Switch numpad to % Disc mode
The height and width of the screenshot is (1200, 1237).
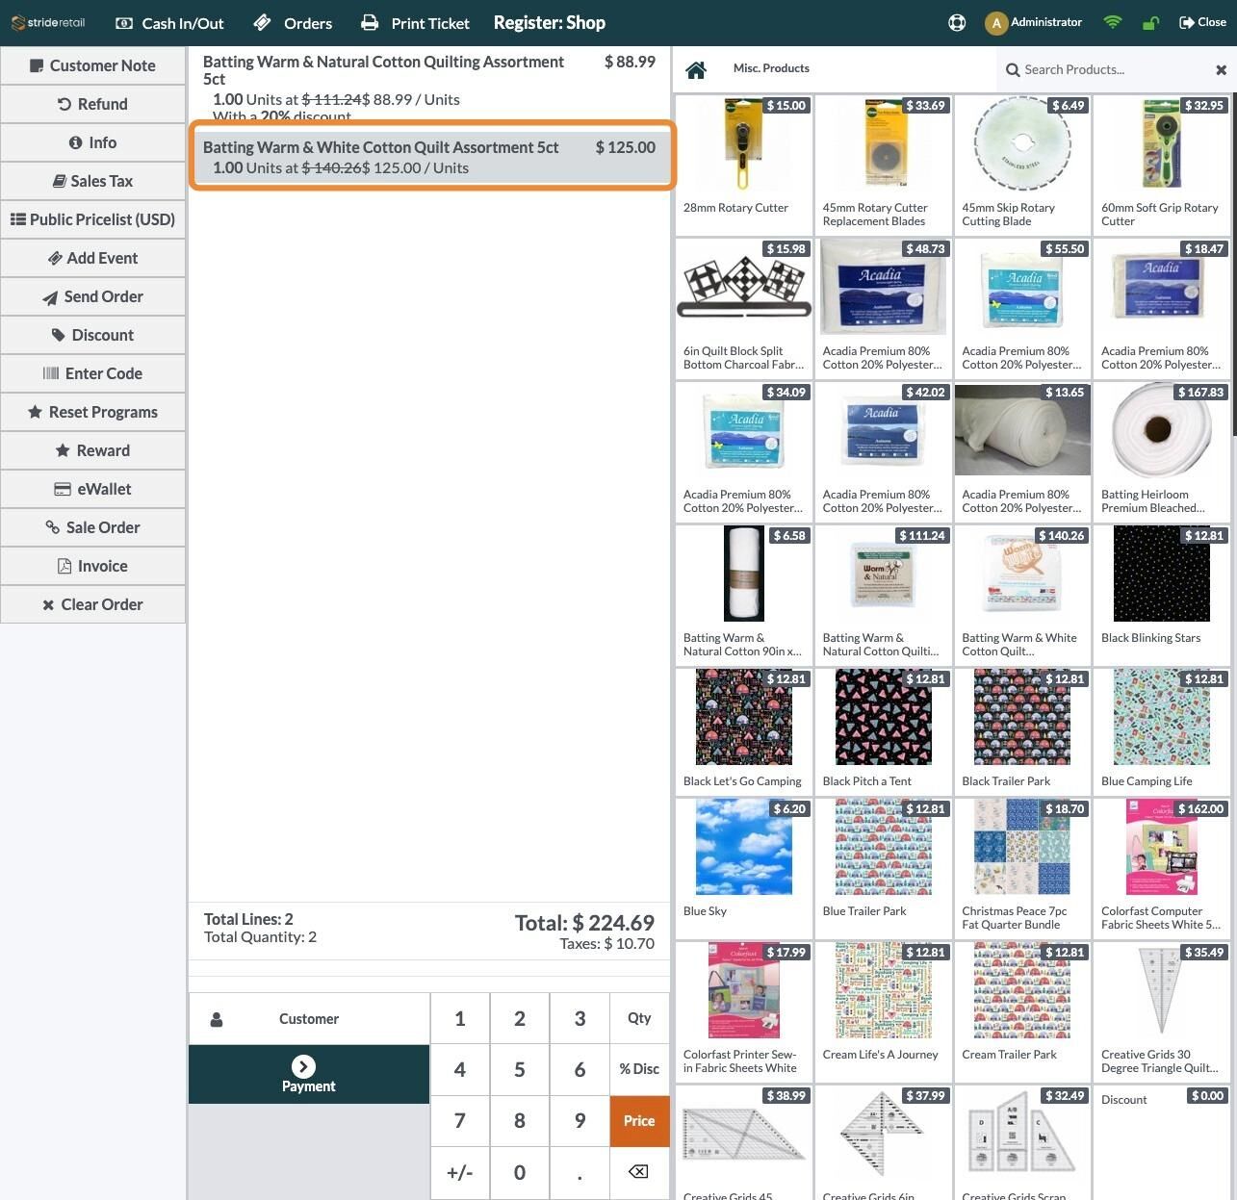pos(639,1069)
